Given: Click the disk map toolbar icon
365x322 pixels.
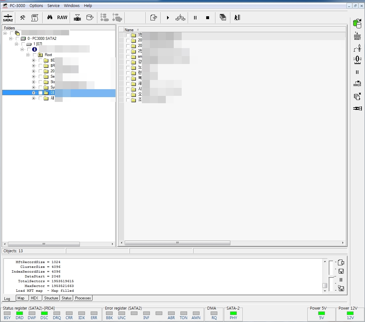Looking at the screenshot, I should point(77,18).
